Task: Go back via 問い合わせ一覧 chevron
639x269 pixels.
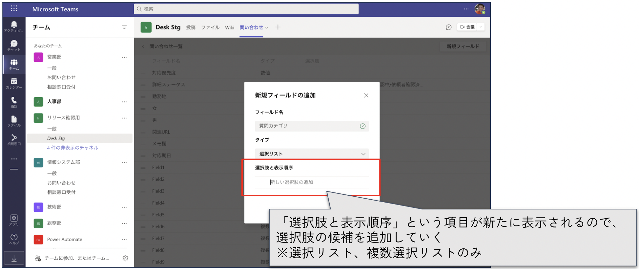Action: (143, 46)
